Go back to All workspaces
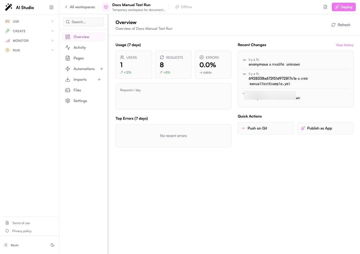Image resolution: width=360 pixels, height=254 pixels. (x=80, y=7)
